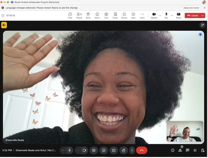Open the React emoji options
Viewport: 208px width, 158px height.
[97, 15]
